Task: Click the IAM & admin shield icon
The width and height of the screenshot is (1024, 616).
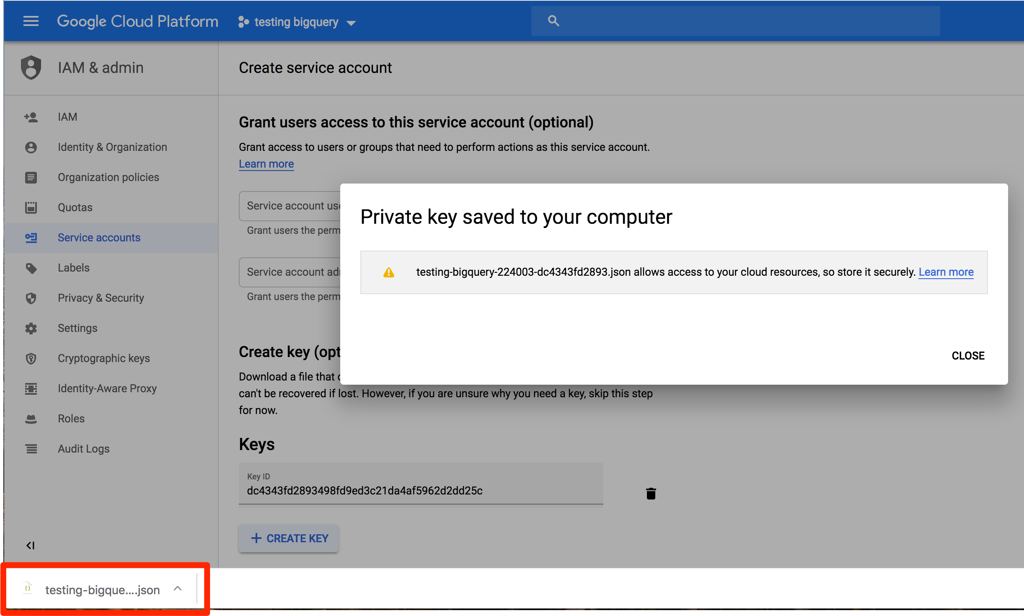Action: (31, 67)
